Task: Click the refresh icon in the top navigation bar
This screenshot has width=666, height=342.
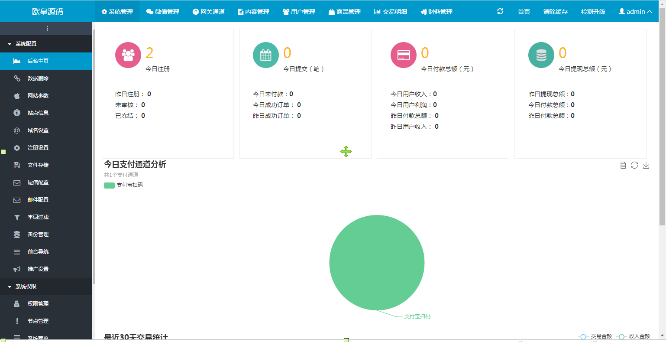Action: [x=500, y=12]
